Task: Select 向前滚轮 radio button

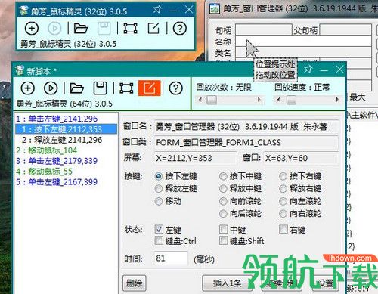Action: [x=223, y=201]
